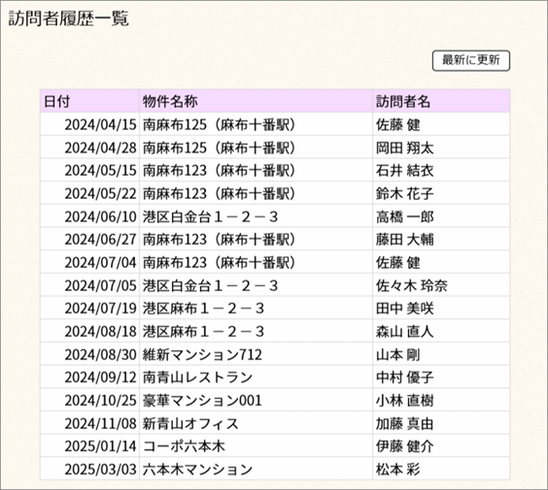Click property 維新マンション712
This screenshot has height=490, width=548.
(x=202, y=355)
